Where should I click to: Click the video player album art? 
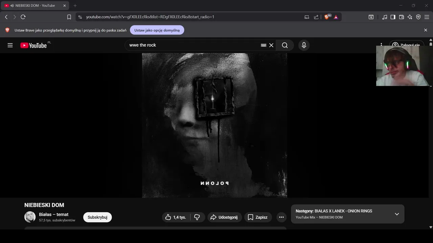pos(214,125)
